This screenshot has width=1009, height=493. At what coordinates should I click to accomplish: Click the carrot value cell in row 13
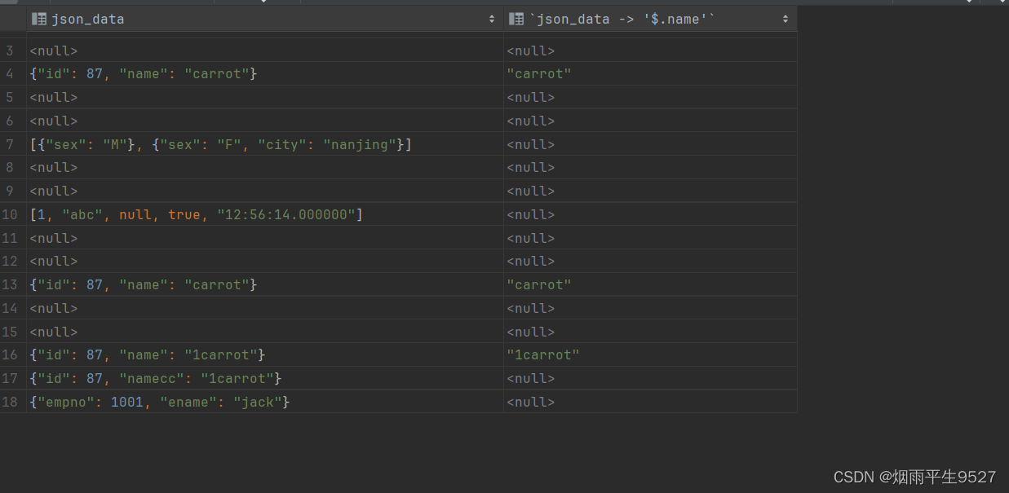(x=539, y=284)
